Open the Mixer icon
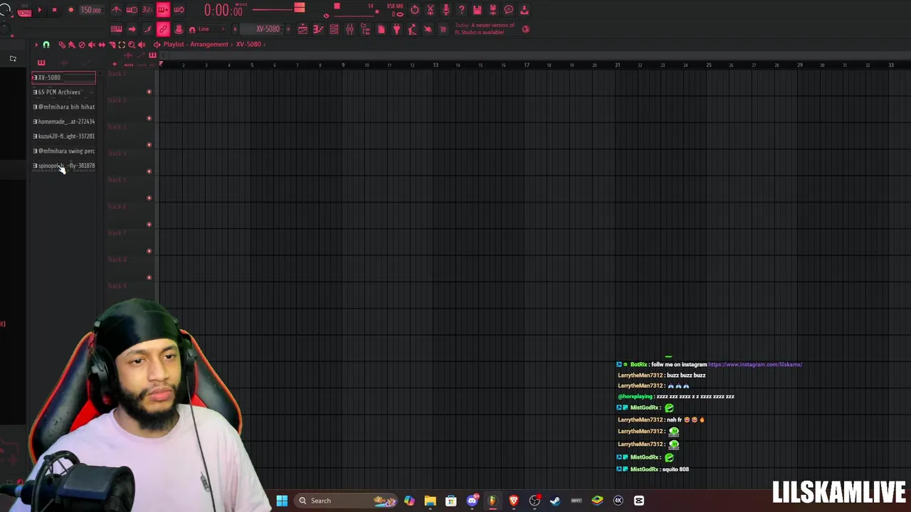911x512 pixels. (349, 29)
